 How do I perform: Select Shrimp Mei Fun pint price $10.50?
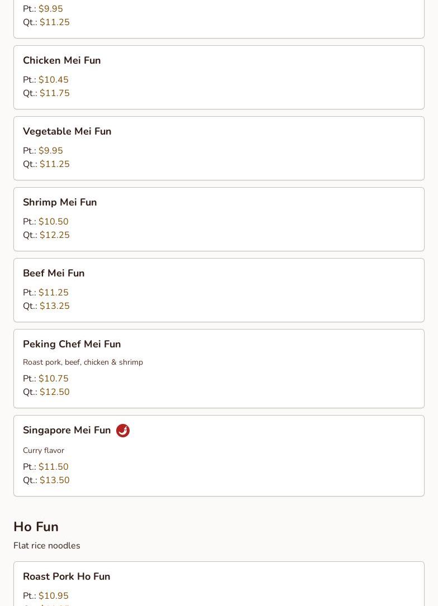coord(54,222)
